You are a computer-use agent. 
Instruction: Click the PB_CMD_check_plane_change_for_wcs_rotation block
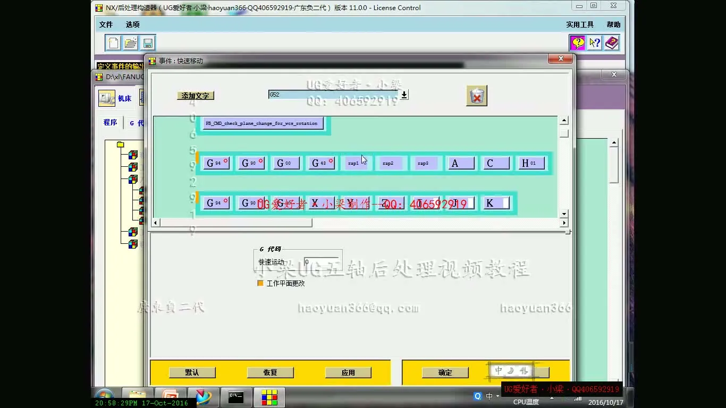click(263, 123)
